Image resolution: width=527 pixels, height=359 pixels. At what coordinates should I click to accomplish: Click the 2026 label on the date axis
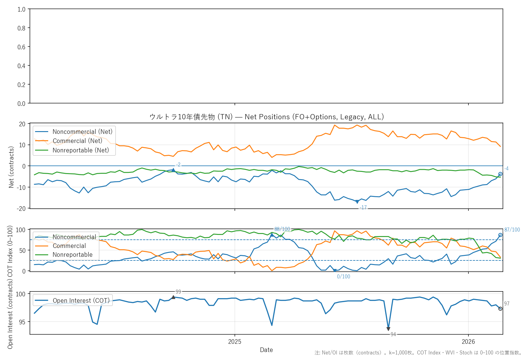(468, 342)
